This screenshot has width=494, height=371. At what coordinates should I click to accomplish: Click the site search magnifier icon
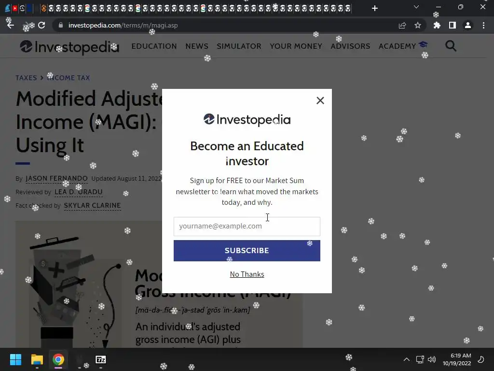click(x=451, y=46)
